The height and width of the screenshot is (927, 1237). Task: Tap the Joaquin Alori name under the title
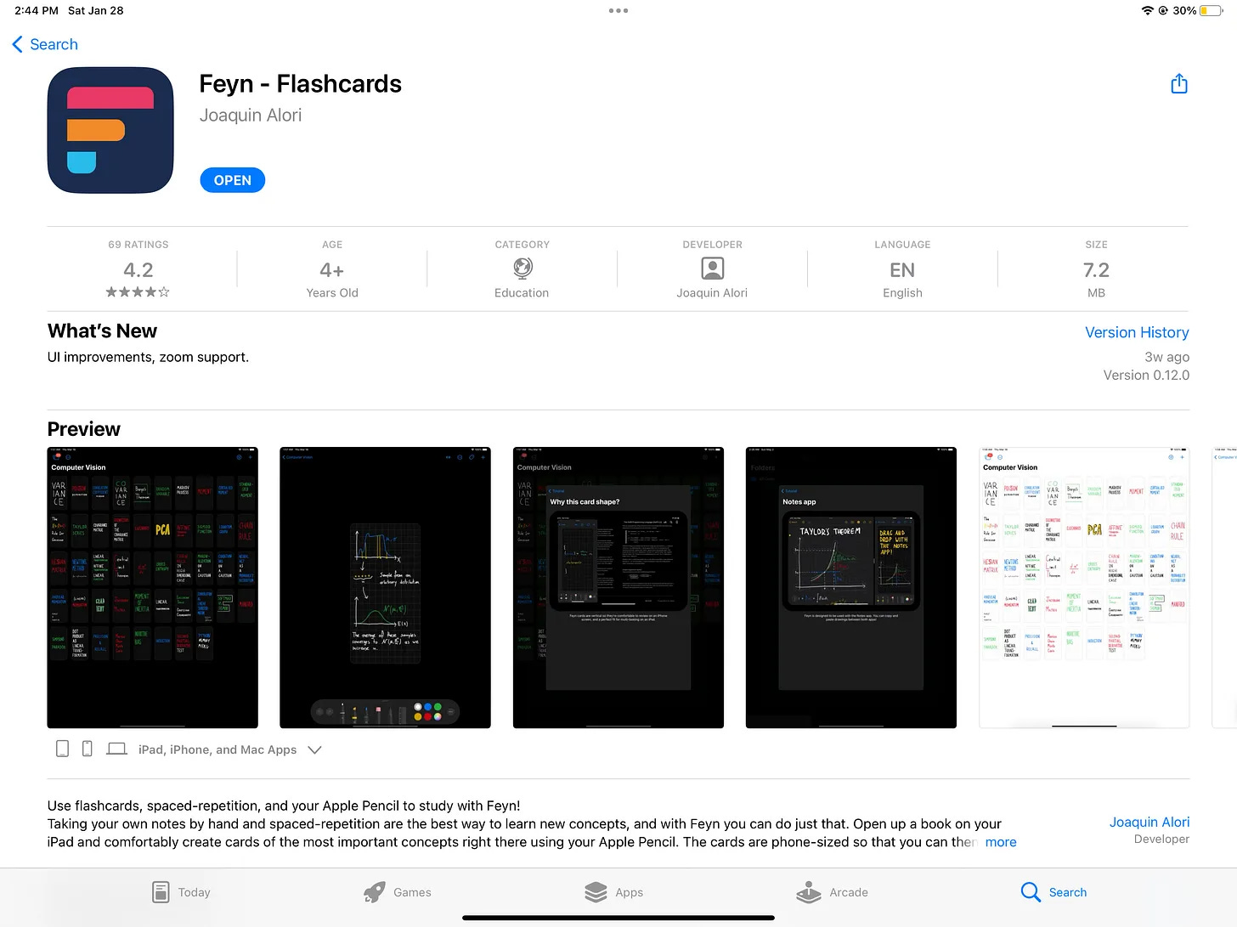point(251,116)
